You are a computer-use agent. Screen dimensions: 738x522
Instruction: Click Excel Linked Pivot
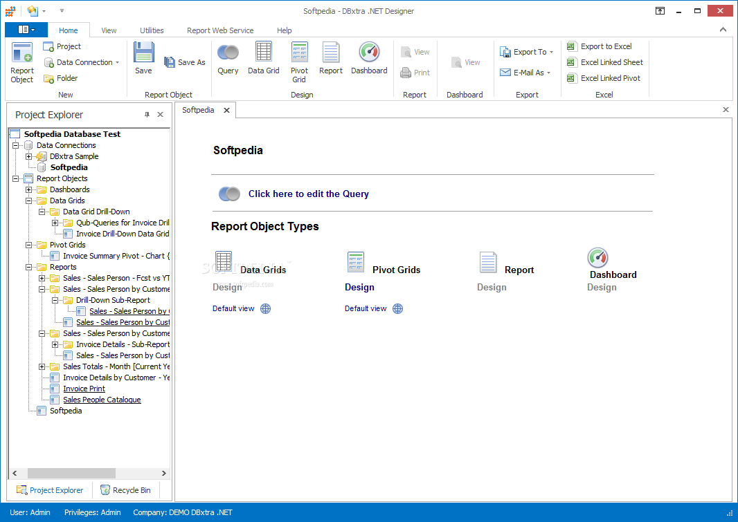tap(604, 78)
